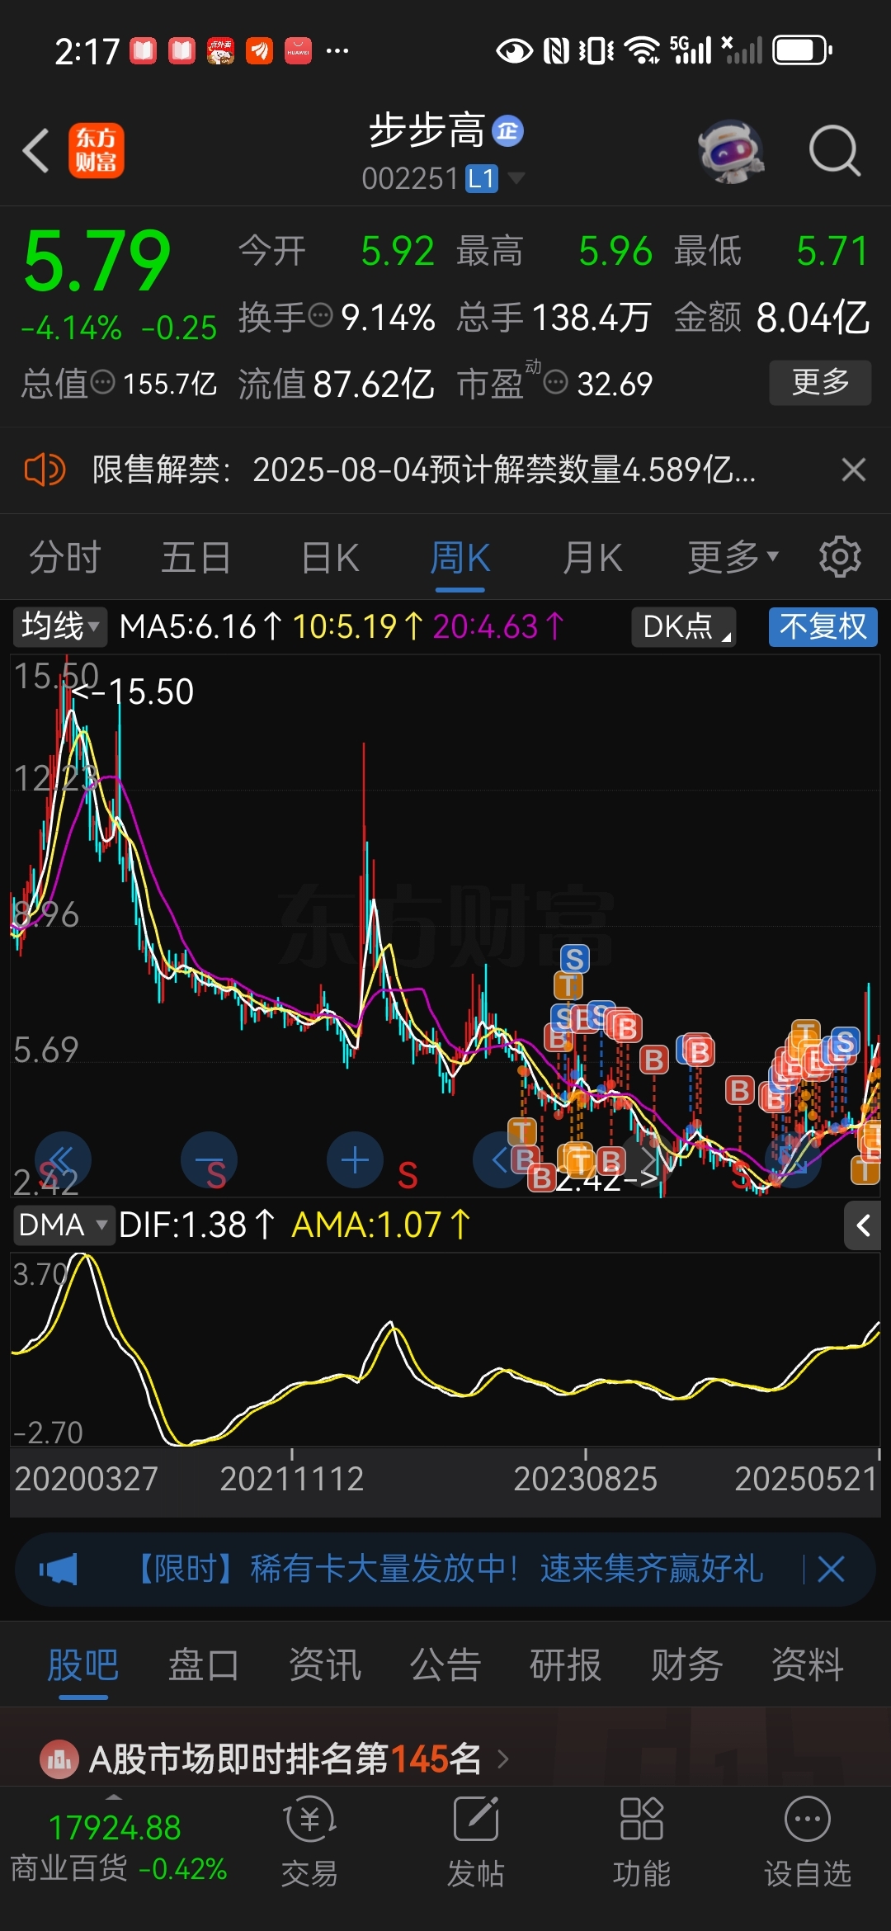Tap the ranking chart icon
This screenshot has width=891, height=1931.
(x=59, y=1759)
